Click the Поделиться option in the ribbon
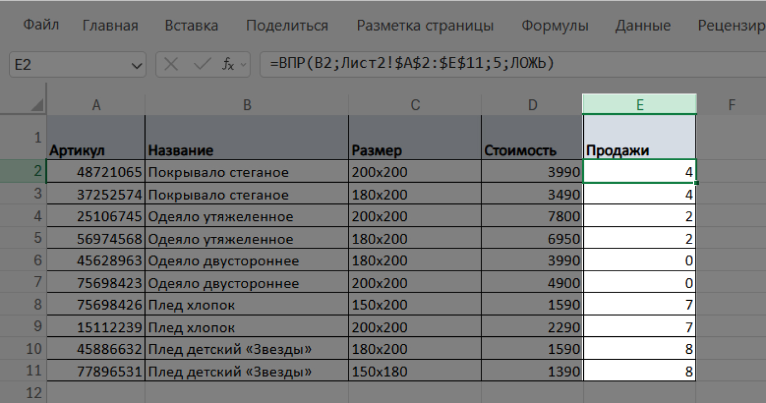This screenshot has height=403, width=766. click(x=287, y=25)
